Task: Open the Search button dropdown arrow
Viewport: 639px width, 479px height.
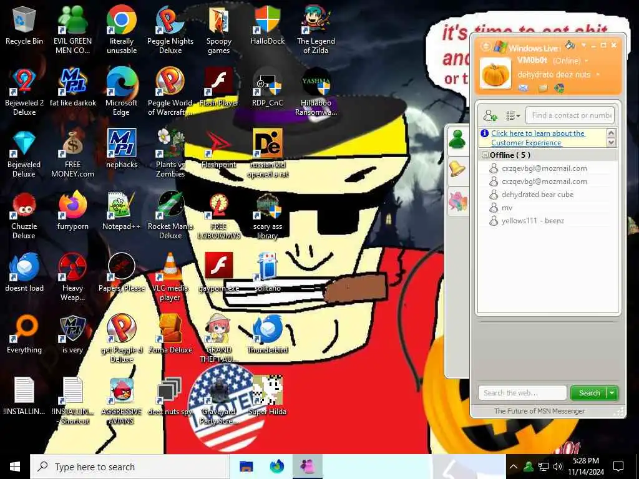Action: pos(612,393)
